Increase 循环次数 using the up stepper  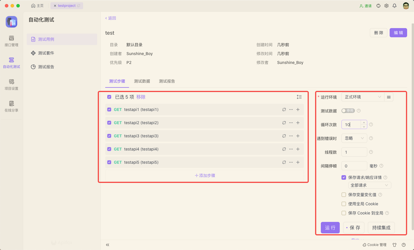[x=364, y=122]
